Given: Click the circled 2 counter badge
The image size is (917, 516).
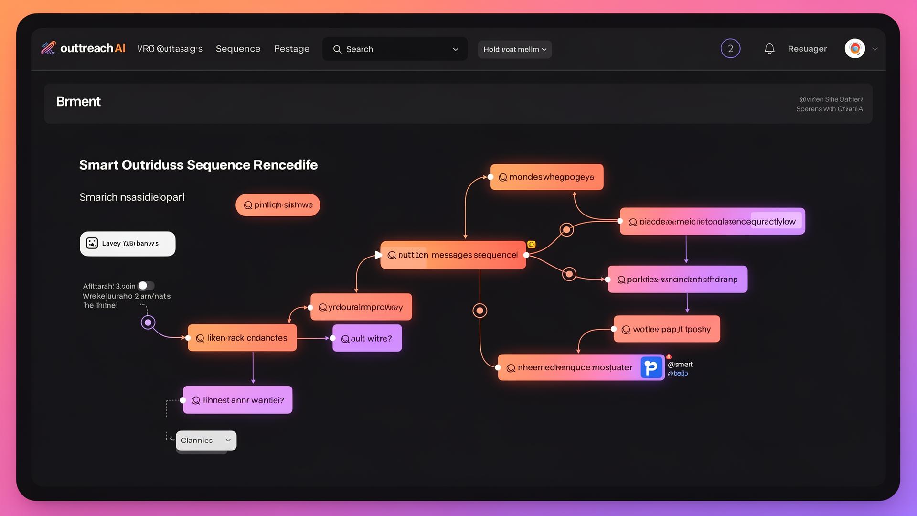Looking at the screenshot, I should pyautogui.click(x=730, y=48).
